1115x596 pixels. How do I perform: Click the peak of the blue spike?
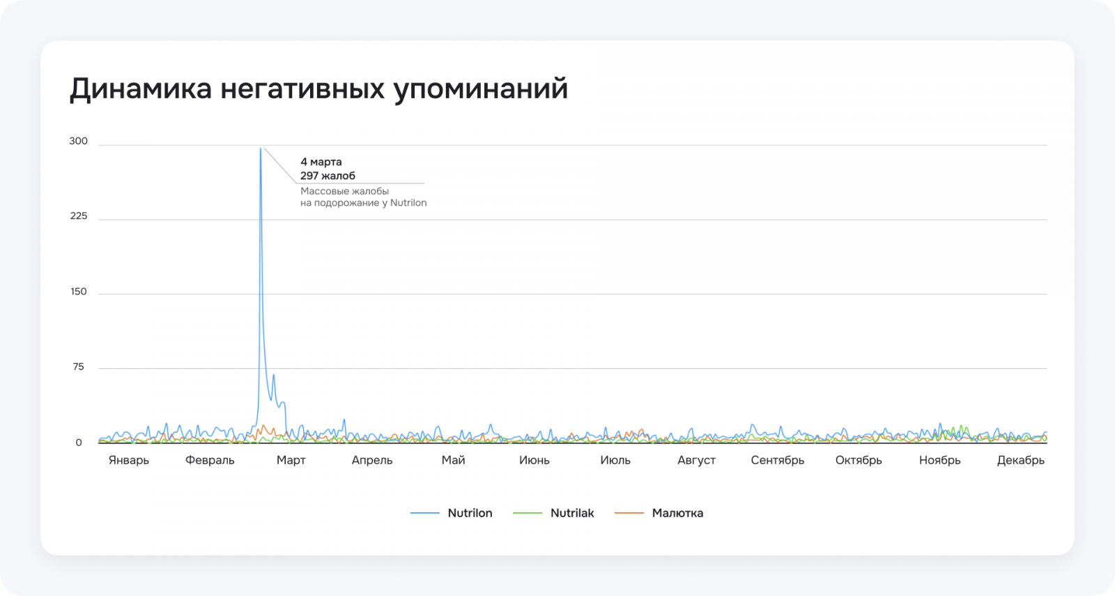[x=261, y=148]
